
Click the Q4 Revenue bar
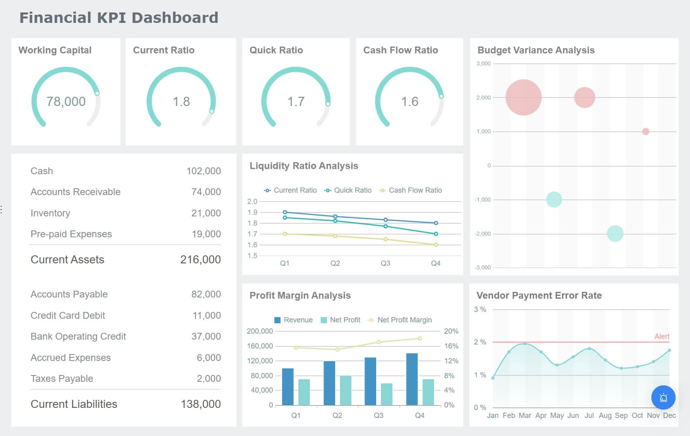[x=412, y=379]
